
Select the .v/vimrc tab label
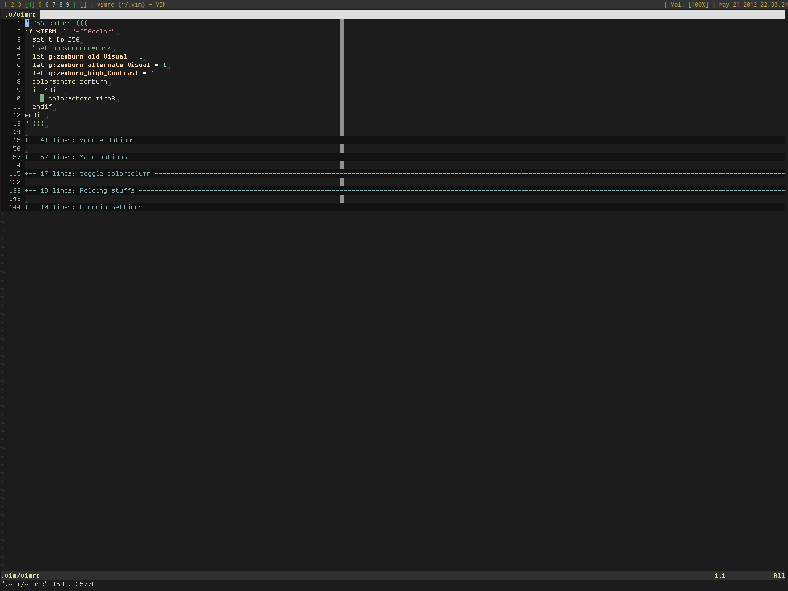coord(21,15)
